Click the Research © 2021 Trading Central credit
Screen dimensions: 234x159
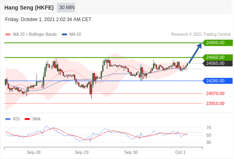[201, 35]
